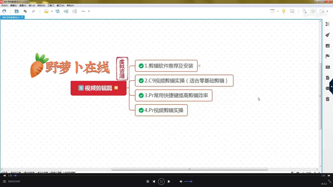Open the 查看(V) menu

click(x=23, y=5)
